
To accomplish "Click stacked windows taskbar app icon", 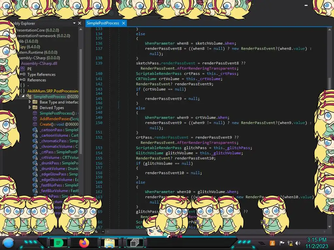I will pyautogui.click(x=135, y=243).
